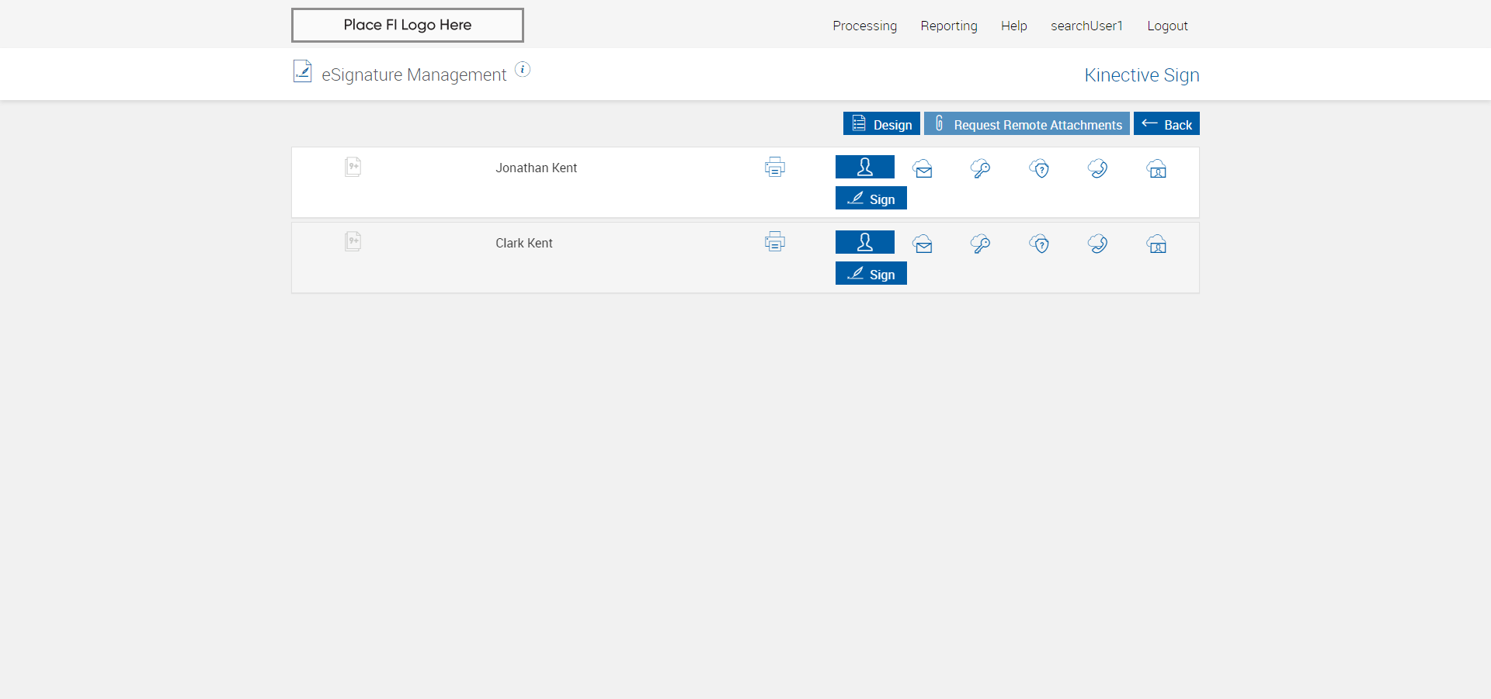Click the print icon in Jonathan Kent's row
This screenshot has width=1491, height=699.
coord(774,167)
